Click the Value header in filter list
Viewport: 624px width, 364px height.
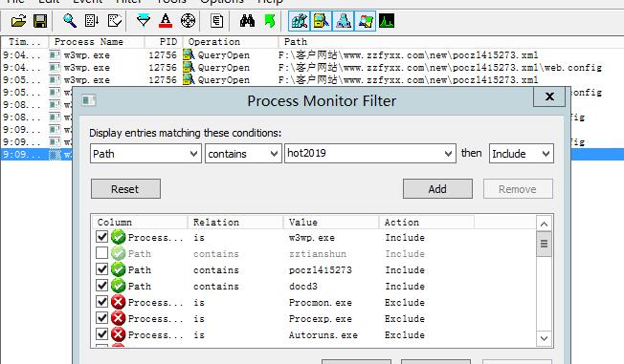click(331, 223)
